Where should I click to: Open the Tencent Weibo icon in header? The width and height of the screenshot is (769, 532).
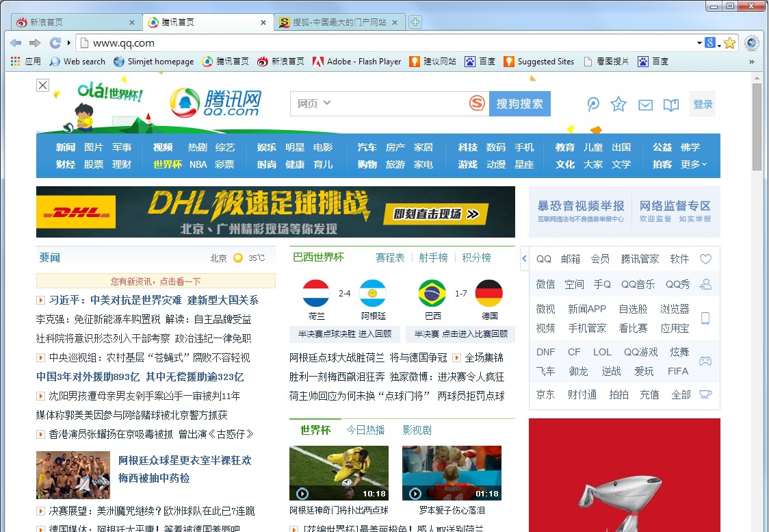coord(593,105)
